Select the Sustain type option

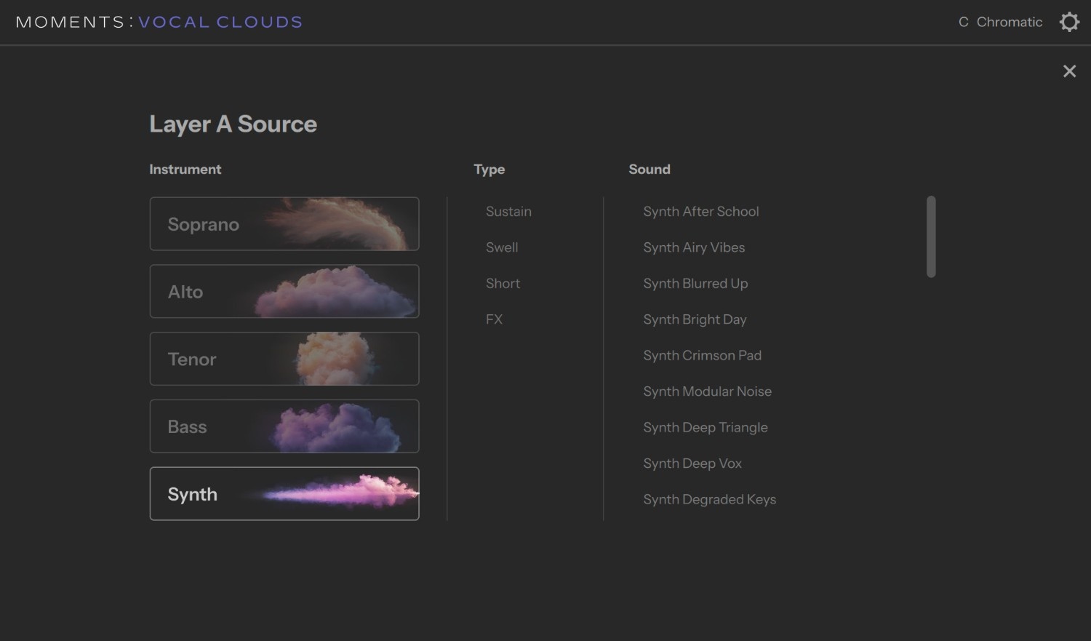point(508,211)
